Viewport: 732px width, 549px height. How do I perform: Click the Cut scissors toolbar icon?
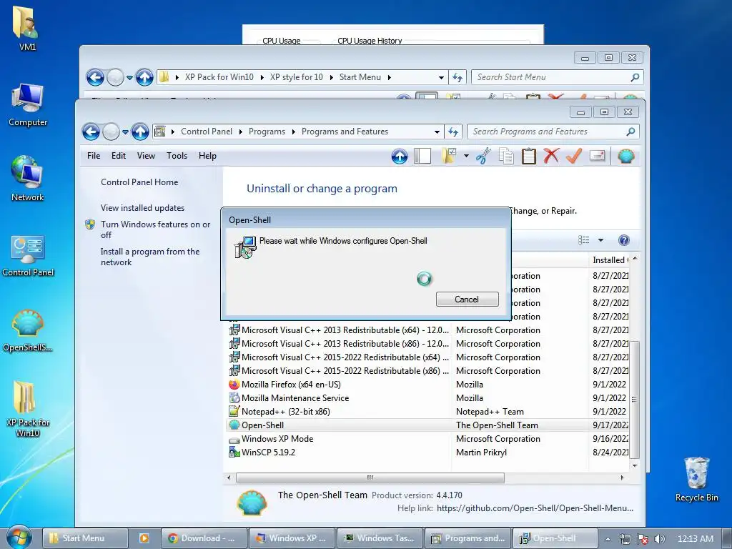pyautogui.click(x=484, y=156)
